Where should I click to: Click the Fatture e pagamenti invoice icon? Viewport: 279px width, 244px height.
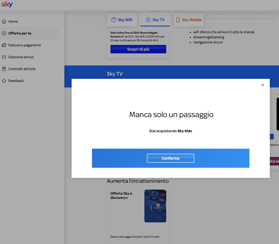coord(4,45)
